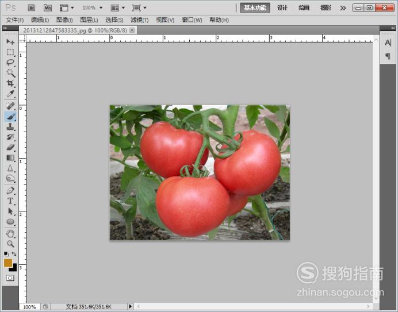Open the orange foreground color swatch
The width and height of the screenshot is (398, 312).
(8, 263)
